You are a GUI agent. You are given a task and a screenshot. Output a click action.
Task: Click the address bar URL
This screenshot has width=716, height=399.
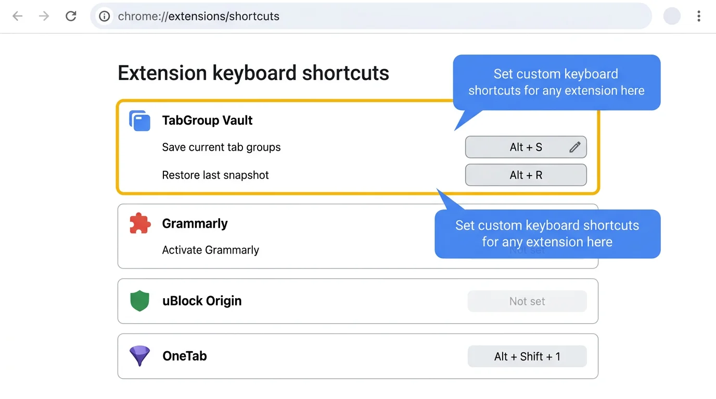click(198, 16)
